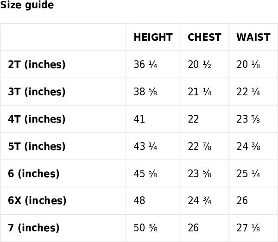
Task: Click the 6X (inches) row label
Action: pyautogui.click(x=37, y=200)
